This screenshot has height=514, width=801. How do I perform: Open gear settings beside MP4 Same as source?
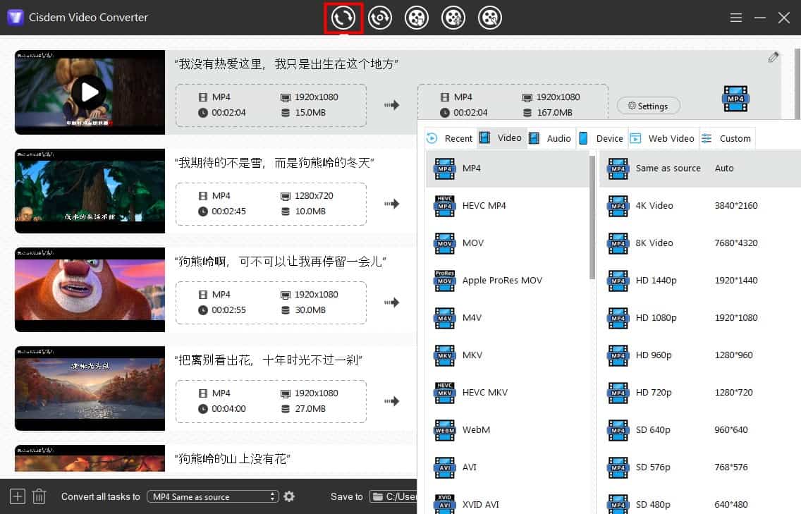(x=289, y=496)
